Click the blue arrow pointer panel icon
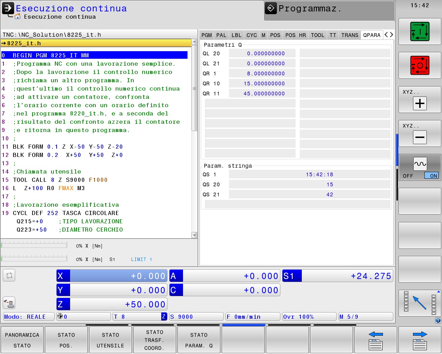 coord(420,302)
